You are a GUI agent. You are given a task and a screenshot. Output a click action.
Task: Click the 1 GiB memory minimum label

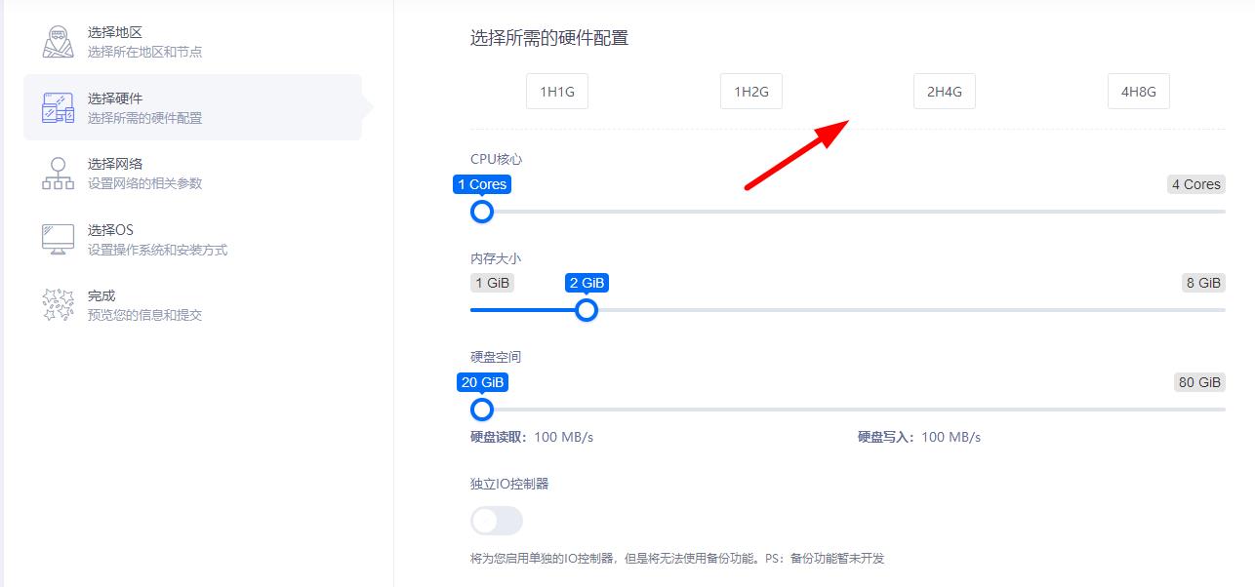492,283
